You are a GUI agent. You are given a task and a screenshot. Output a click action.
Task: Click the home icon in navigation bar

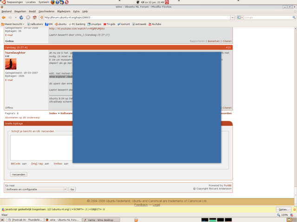pos(35,17)
